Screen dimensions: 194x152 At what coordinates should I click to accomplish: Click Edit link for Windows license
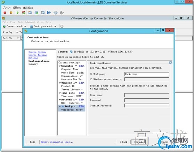pos(82,83)
